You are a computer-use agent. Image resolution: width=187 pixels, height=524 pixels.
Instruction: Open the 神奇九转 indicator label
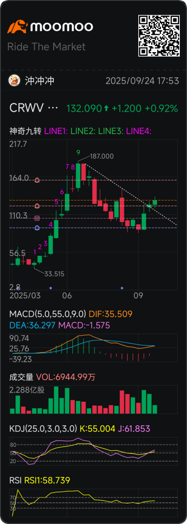tap(26, 132)
